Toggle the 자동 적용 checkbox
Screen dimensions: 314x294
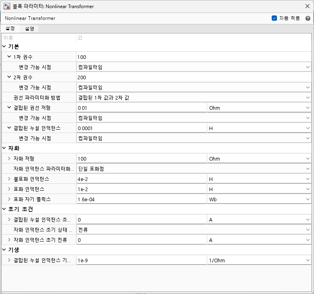[274, 18]
